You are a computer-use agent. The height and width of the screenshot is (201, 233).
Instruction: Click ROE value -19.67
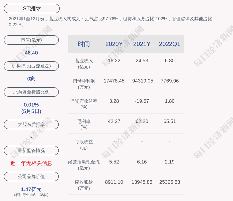click(142, 101)
